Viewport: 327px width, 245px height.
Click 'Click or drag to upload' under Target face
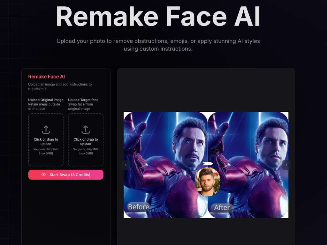tap(86, 142)
